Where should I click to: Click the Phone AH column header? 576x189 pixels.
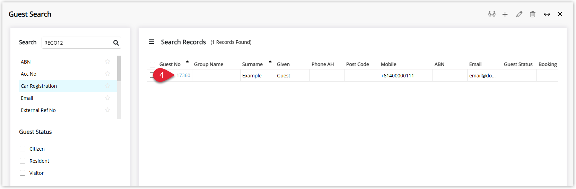323,64
